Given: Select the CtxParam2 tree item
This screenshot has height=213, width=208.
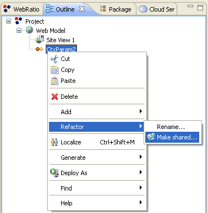Looking at the screenshot, I should (61, 49).
